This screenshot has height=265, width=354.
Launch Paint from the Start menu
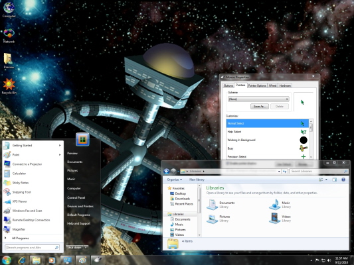coord(33,154)
